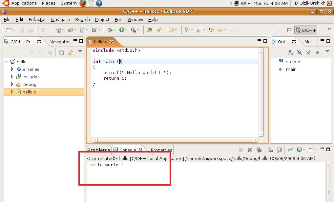Click the Open Perspective icon

289,30
